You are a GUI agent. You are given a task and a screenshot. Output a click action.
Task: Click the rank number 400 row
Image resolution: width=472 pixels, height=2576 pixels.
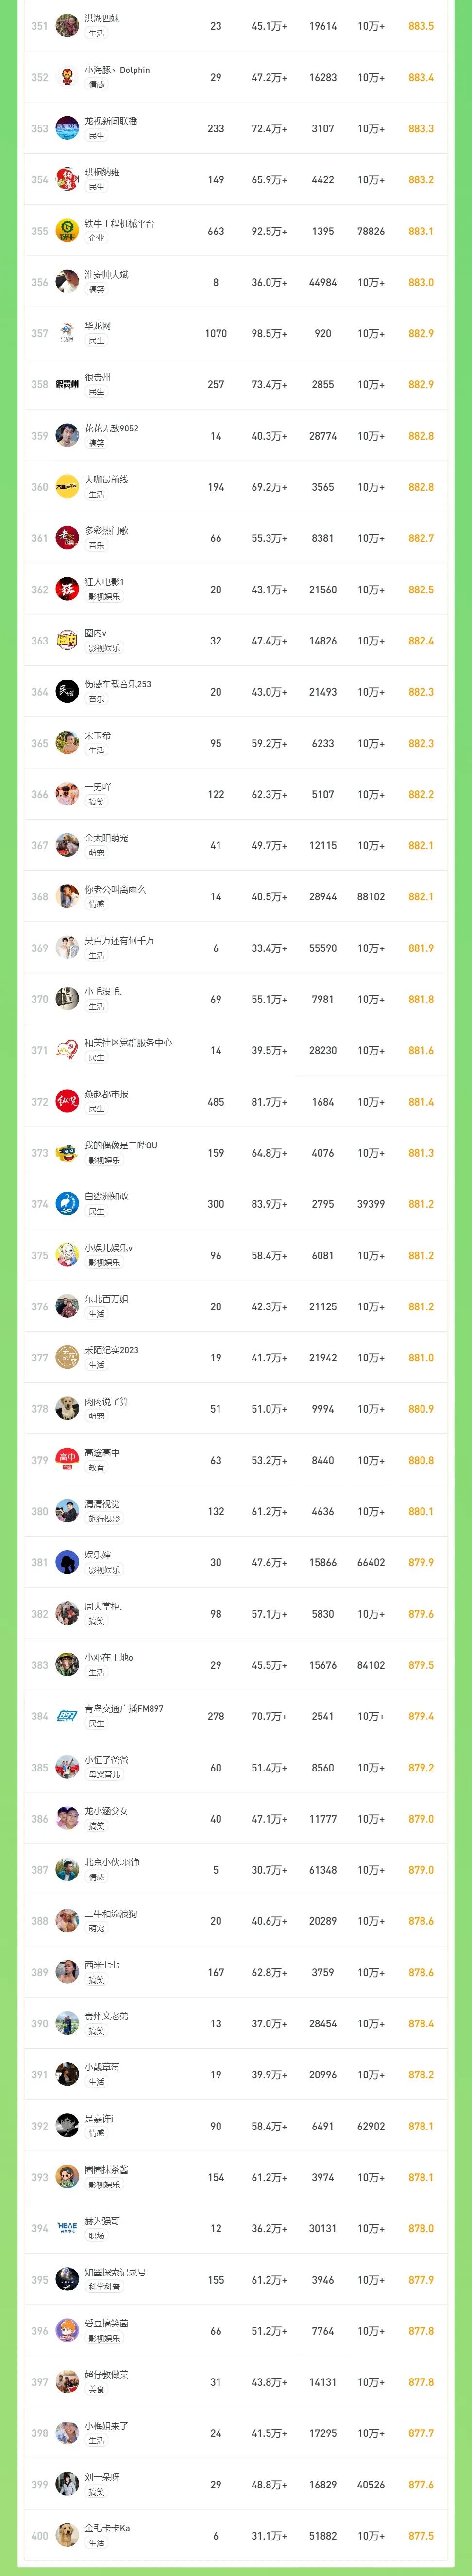(x=236, y=2535)
